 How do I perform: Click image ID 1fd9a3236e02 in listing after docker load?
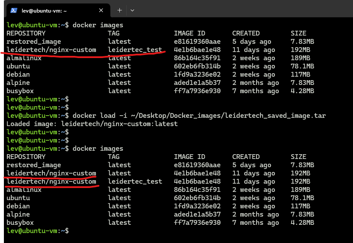[x=197, y=206]
